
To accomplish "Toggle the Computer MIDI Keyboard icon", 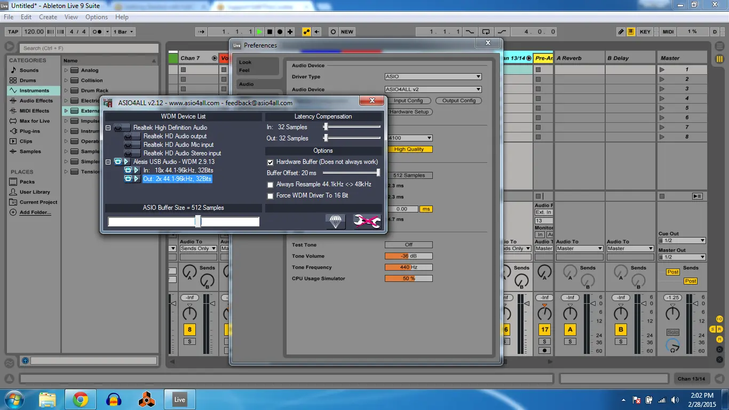I will tap(631, 31).
